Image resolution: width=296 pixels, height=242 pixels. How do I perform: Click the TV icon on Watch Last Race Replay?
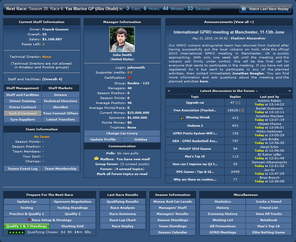[244, 9]
